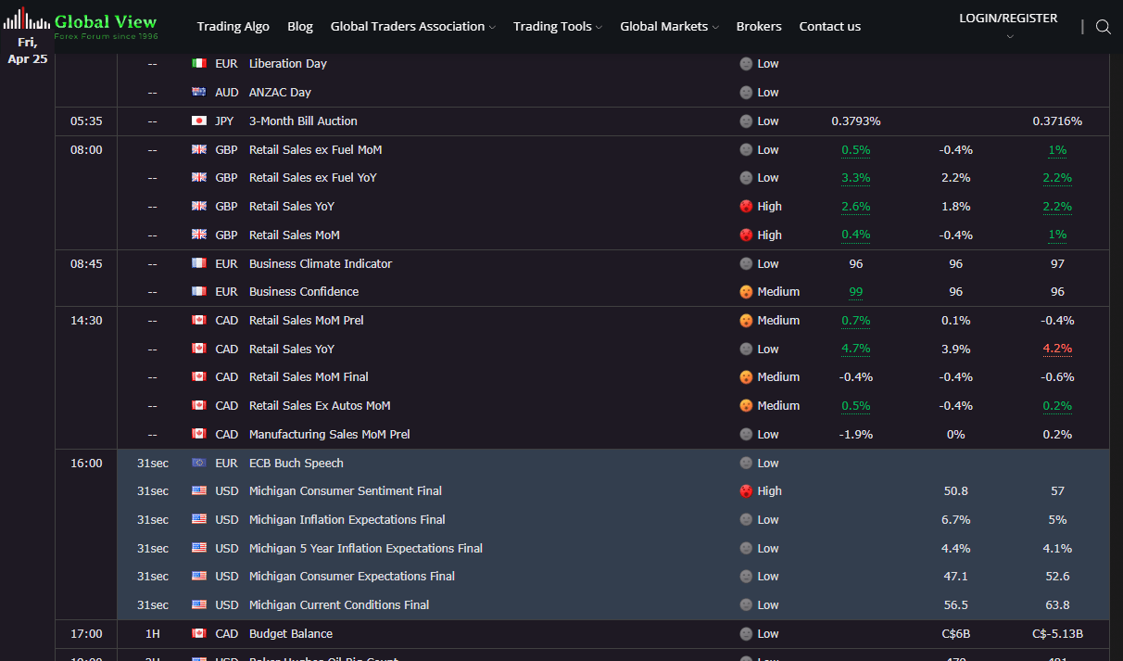Open the Global Markets dropdown

point(669,27)
